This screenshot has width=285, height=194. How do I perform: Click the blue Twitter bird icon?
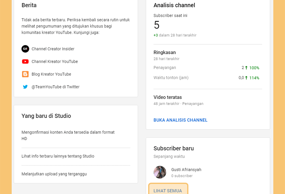25,87
